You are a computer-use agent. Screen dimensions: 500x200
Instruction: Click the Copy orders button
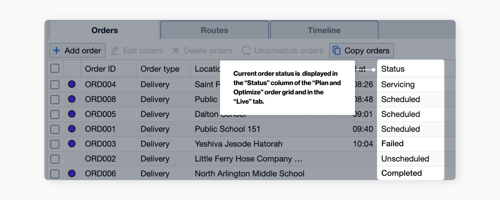click(x=361, y=50)
